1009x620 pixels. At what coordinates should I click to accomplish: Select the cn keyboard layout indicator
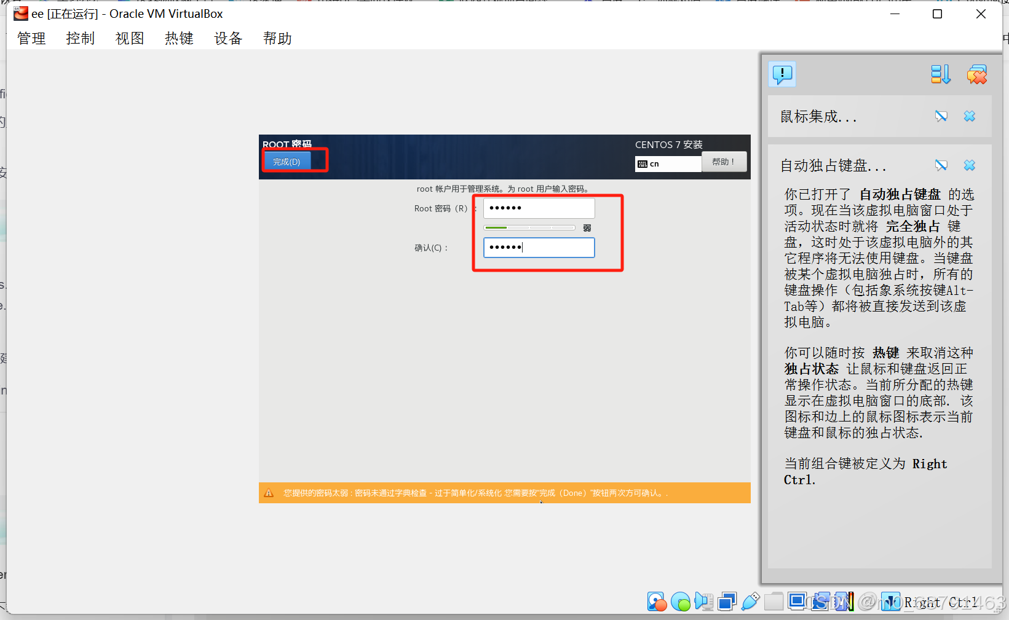668,163
